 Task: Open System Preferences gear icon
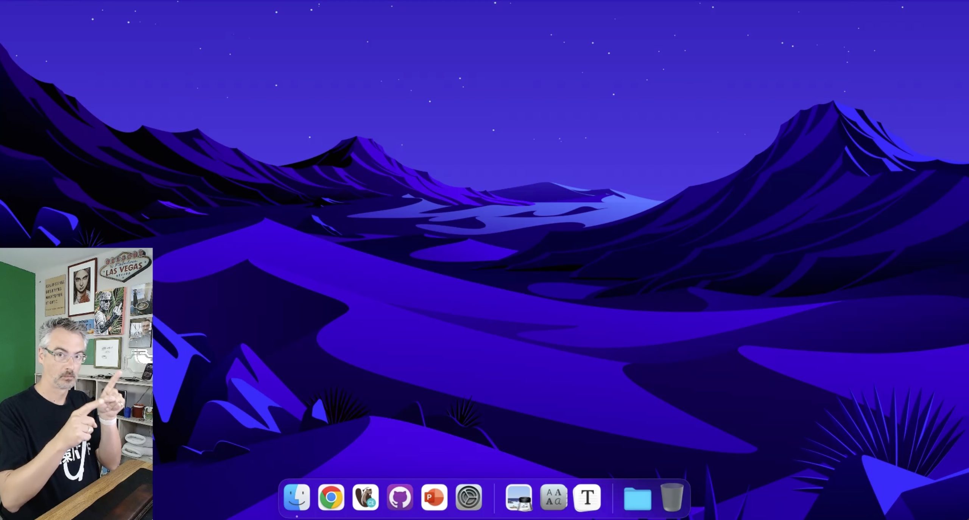pyautogui.click(x=469, y=497)
